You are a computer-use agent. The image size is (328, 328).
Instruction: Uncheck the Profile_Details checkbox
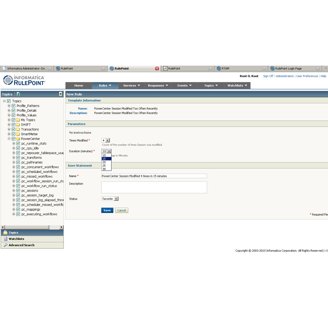(x=14, y=110)
